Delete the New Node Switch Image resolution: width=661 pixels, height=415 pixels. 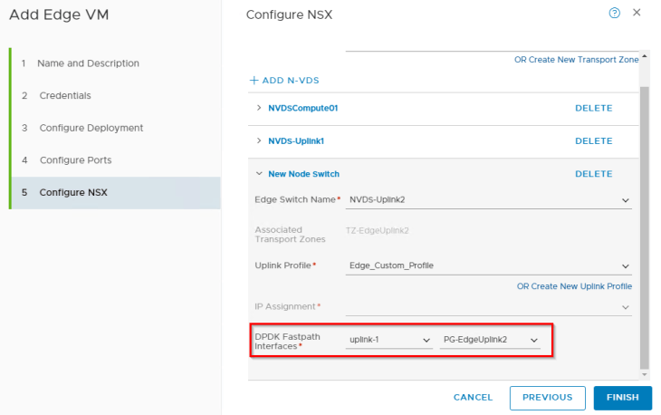593,174
